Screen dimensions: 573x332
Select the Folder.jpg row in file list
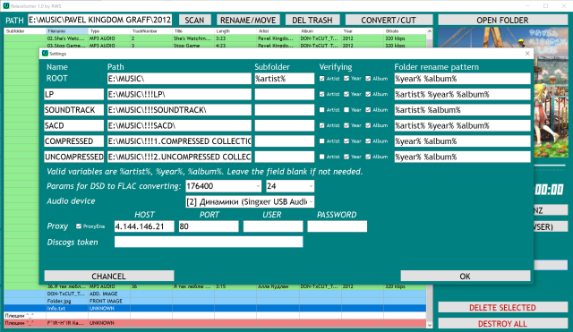[x=215, y=301]
